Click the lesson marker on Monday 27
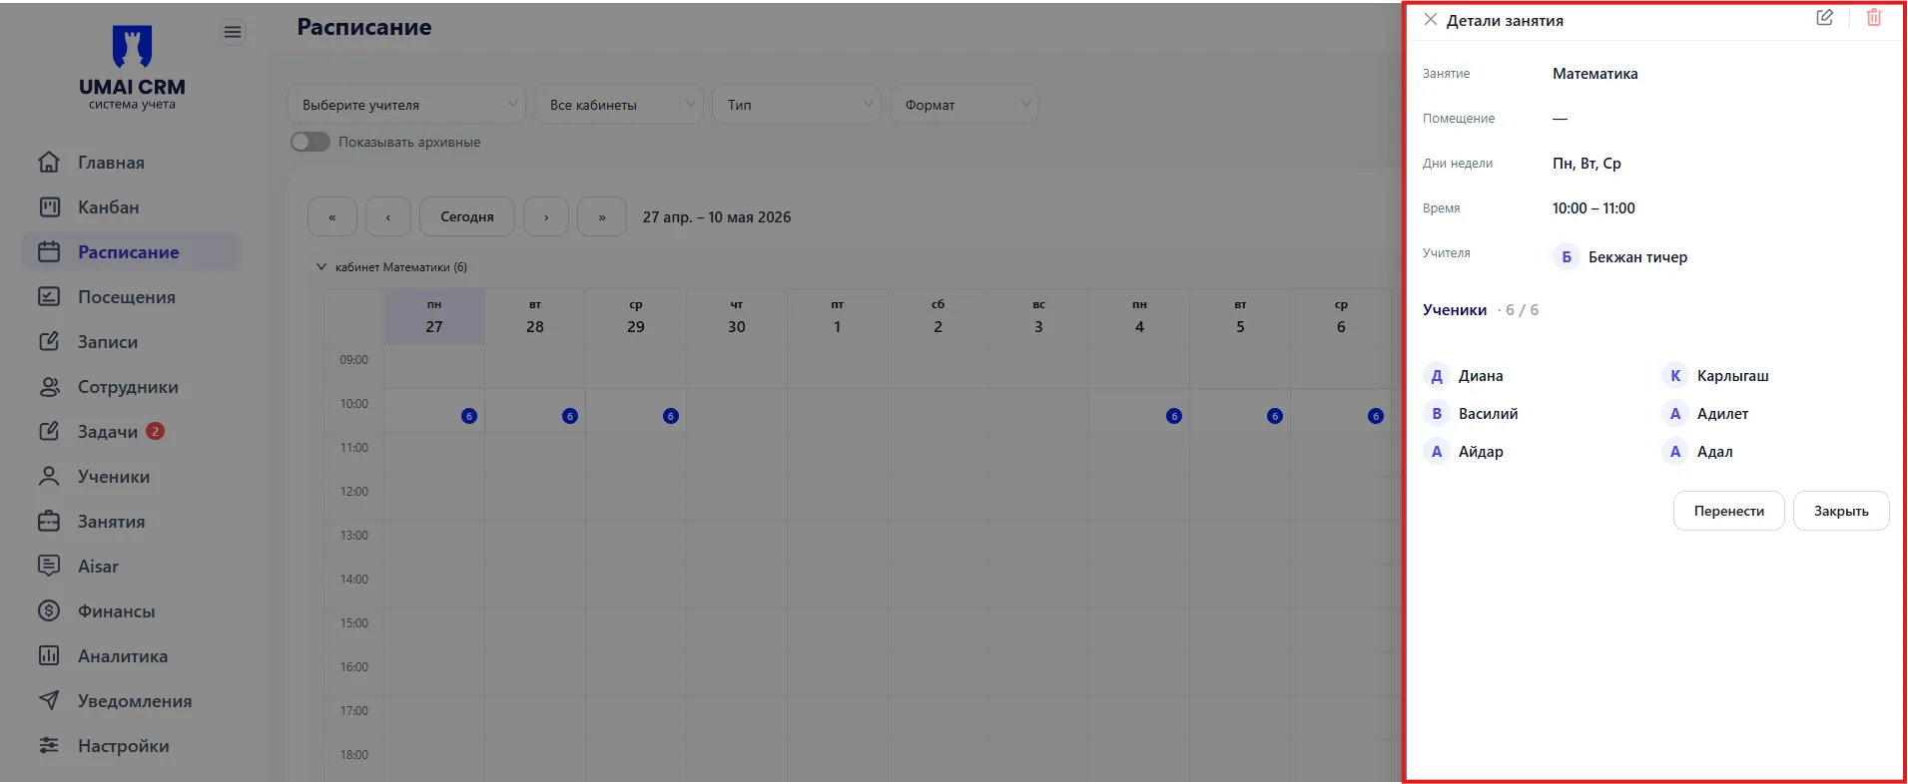Image resolution: width=1908 pixels, height=784 pixels. click(x=469, y=416)
